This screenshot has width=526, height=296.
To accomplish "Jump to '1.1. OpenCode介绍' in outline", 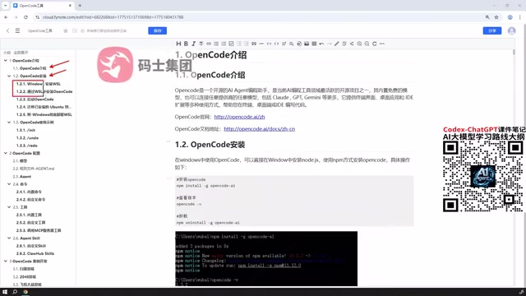I will pyautogui.click(x=30, y=68).
